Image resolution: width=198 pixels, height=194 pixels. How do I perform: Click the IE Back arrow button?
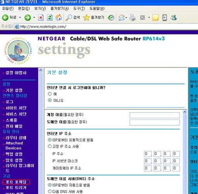point(5,17)
